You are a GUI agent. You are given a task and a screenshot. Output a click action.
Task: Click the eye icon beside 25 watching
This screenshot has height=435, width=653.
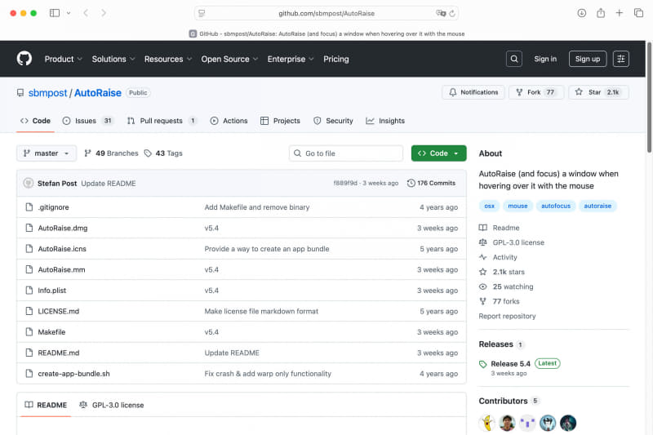[482, 286]
